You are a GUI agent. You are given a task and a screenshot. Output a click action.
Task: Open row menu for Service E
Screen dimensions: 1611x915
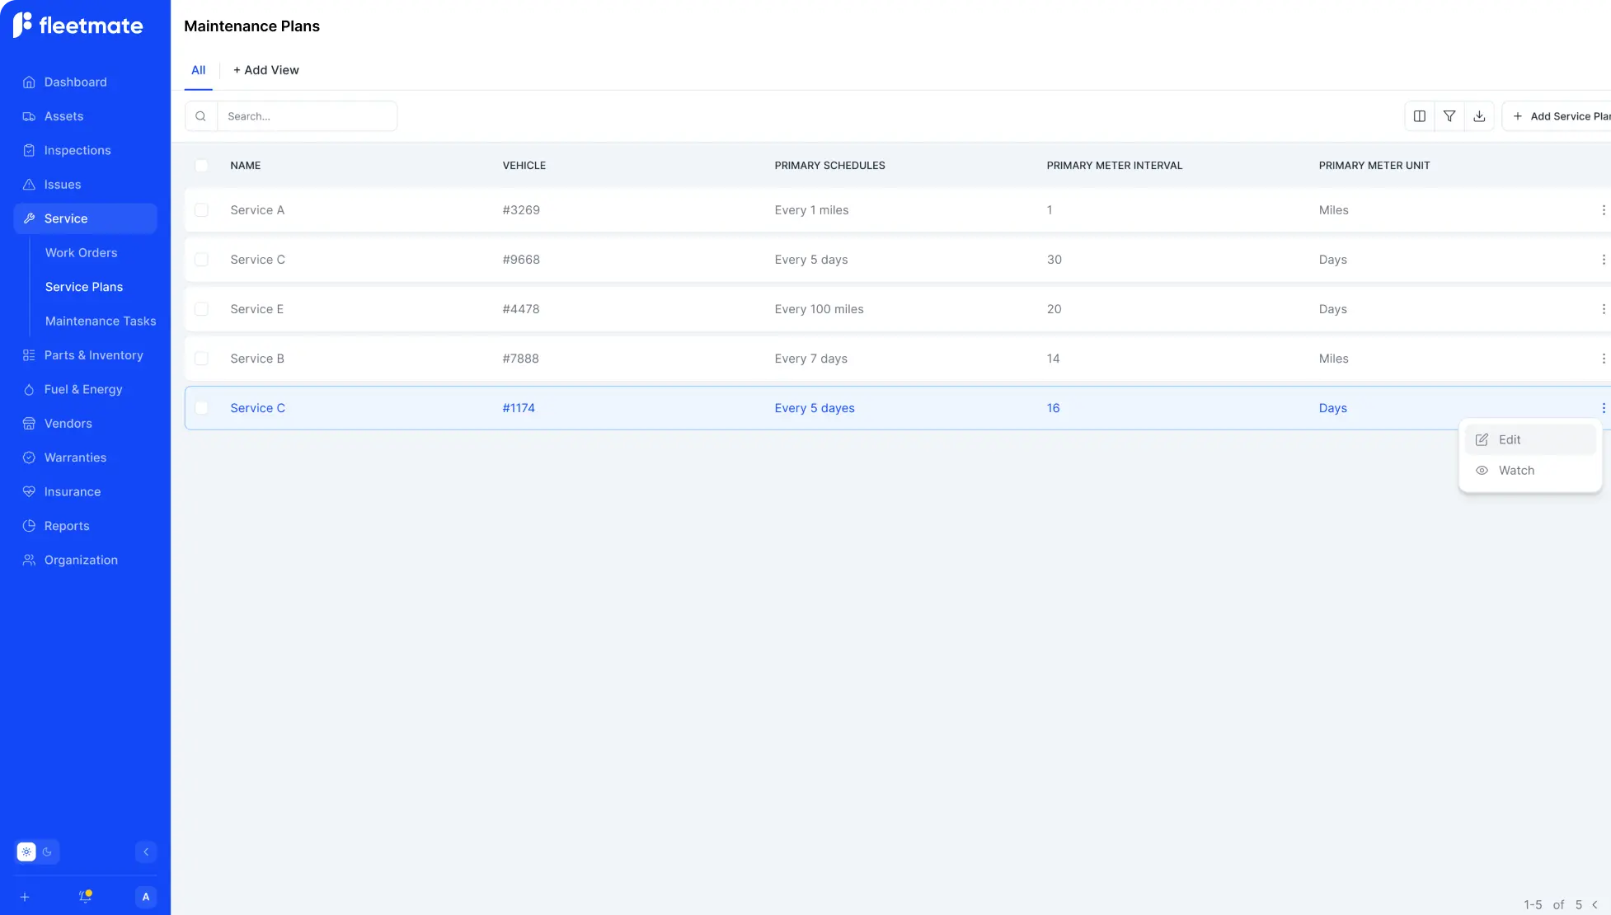pyautogui.click(x=1603, y=309)
